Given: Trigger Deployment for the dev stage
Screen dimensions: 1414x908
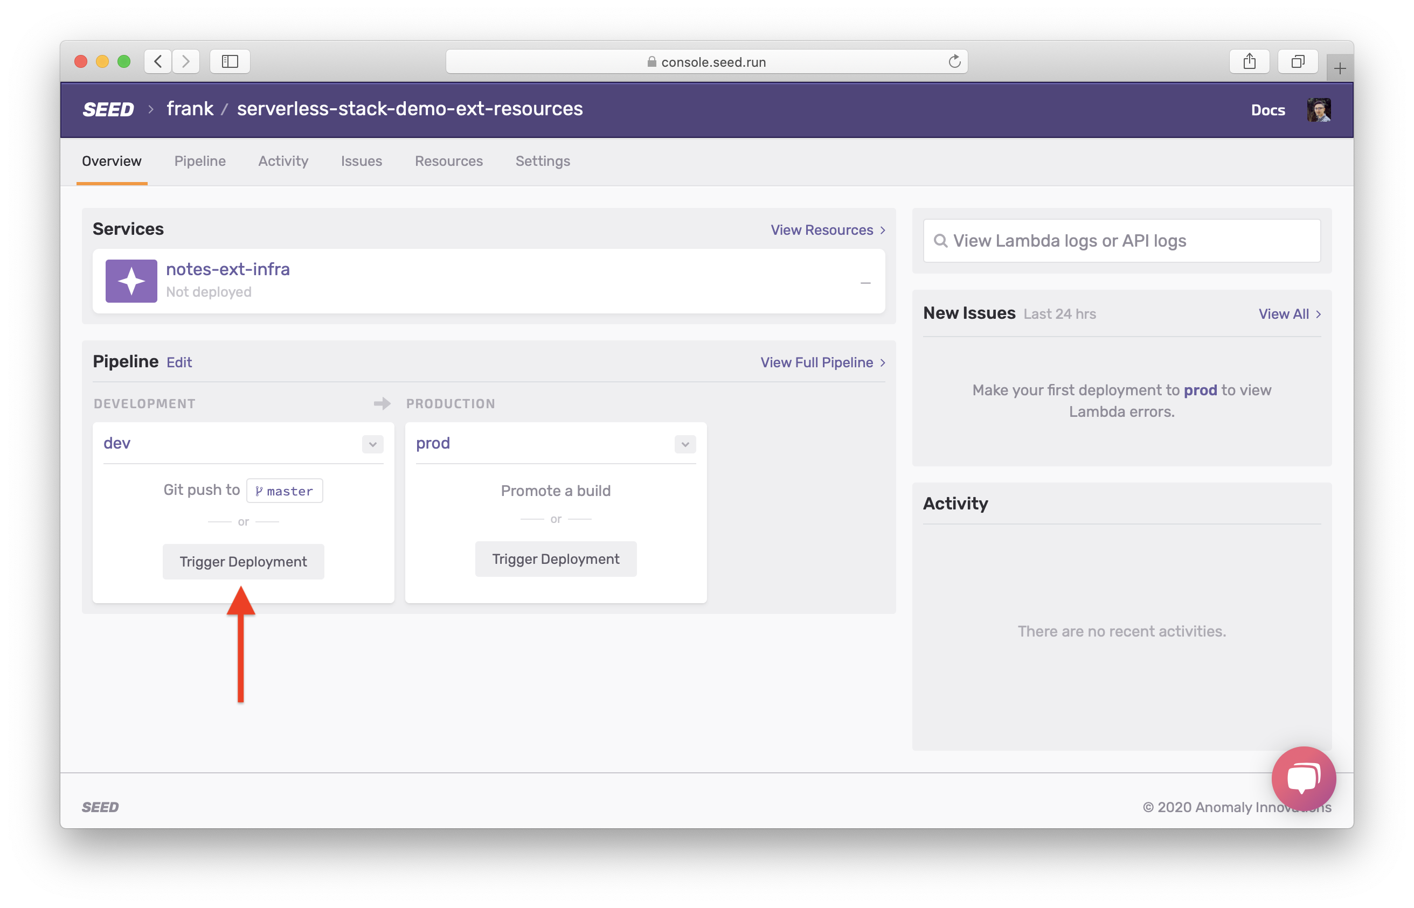Looking at the screenshot, I should pos(243,561).
